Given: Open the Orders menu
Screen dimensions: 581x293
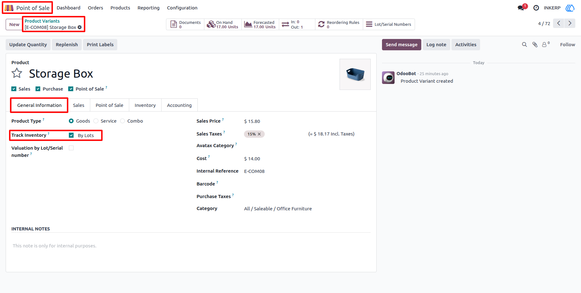Looking at the screenshot, I should (x=96, y=8).
